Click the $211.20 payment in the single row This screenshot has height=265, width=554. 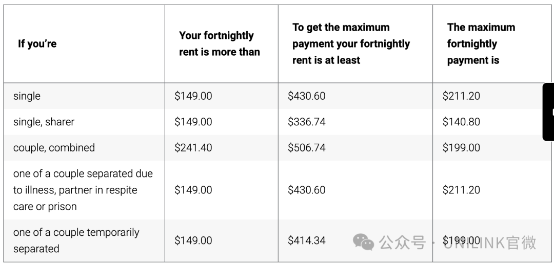[x=461, y=96]
